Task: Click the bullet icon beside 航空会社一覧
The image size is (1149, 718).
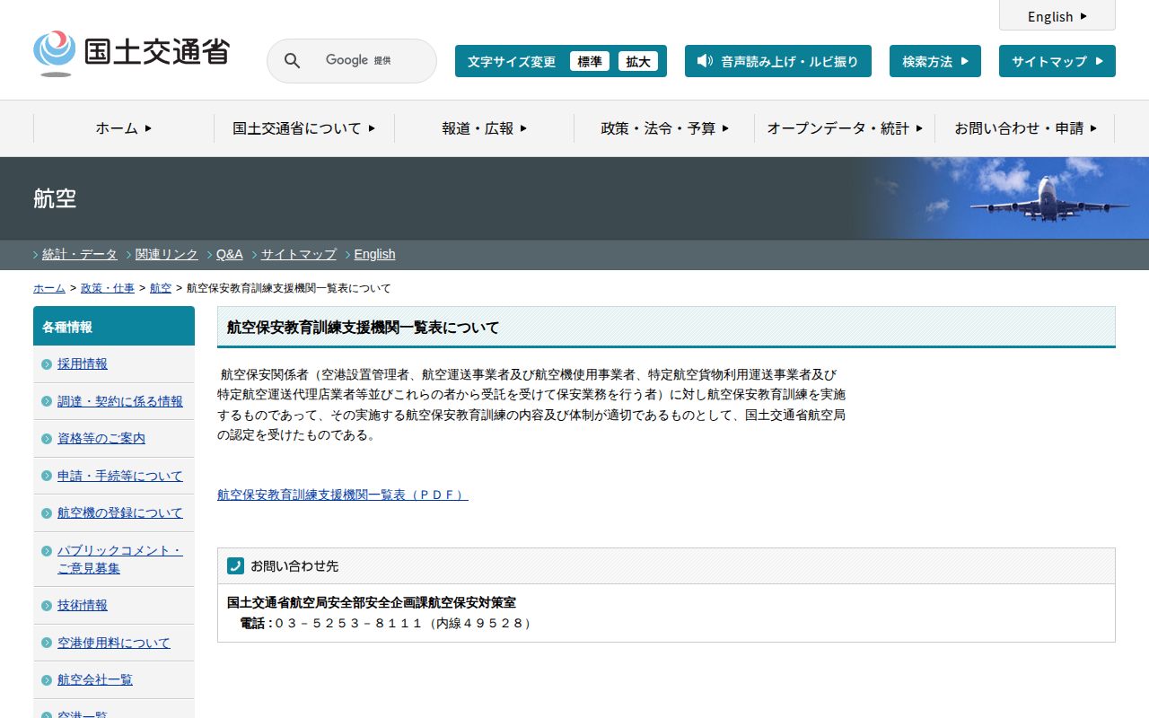Action: 47,680
